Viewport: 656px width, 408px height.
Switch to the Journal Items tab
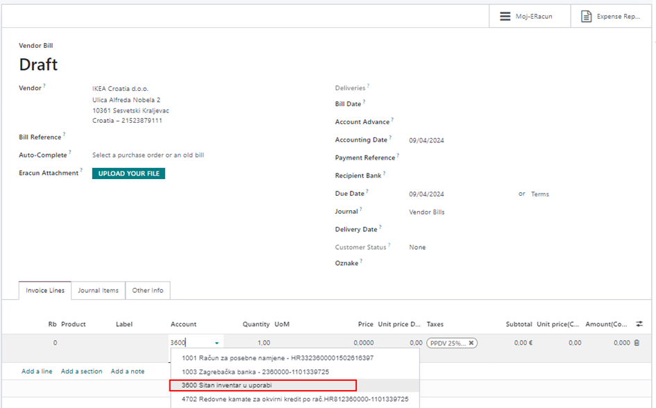98,290
